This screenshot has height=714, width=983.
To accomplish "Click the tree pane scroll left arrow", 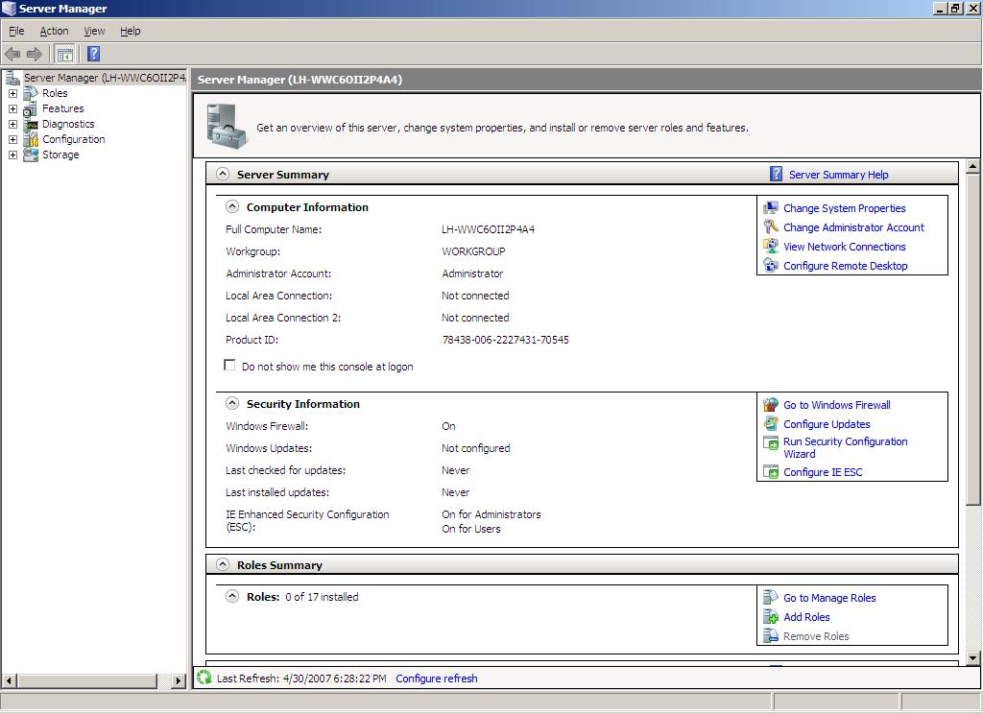I will (10, 680).
